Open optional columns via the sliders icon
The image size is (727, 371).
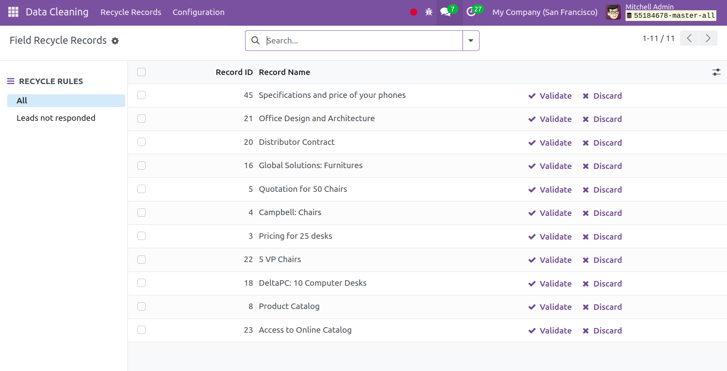[x=717, y=72]
